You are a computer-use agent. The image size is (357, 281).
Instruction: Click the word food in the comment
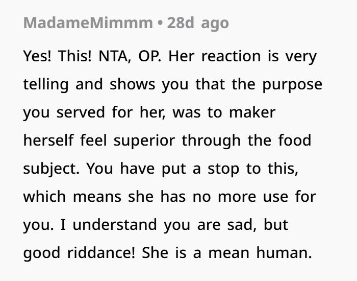tap(295, 140)
